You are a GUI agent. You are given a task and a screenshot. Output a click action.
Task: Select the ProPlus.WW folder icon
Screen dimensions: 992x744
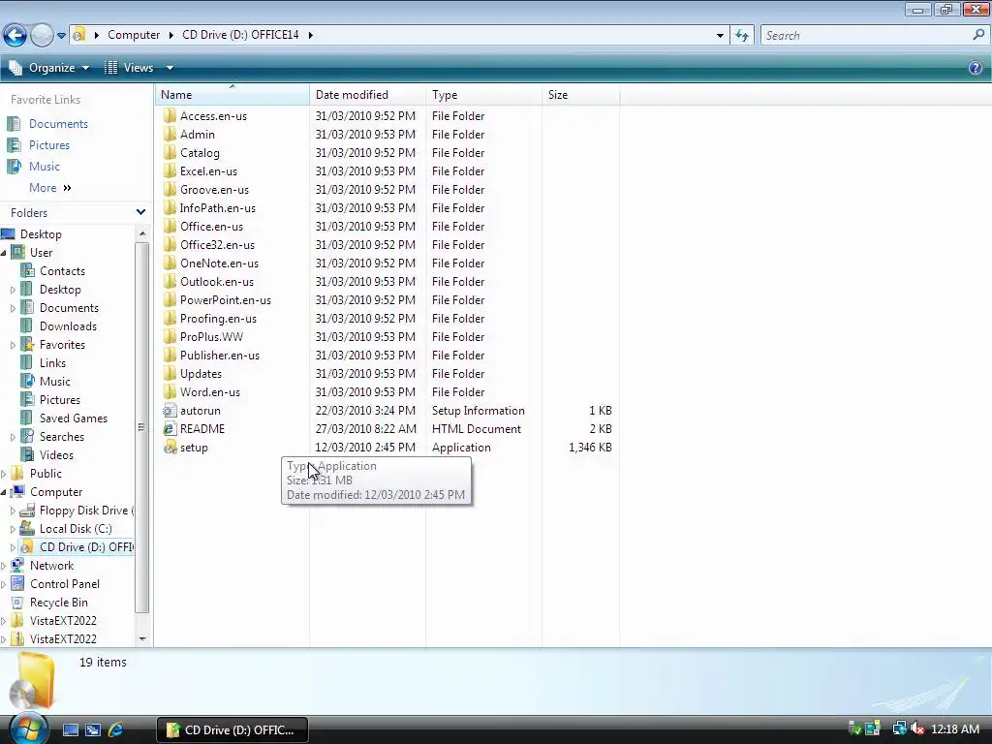click(x=170, y=336)
